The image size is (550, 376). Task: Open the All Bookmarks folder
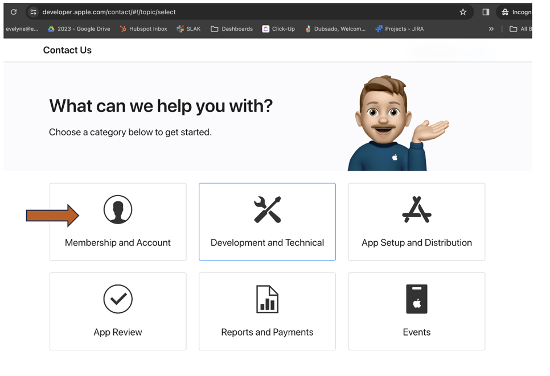click(520, 29)
